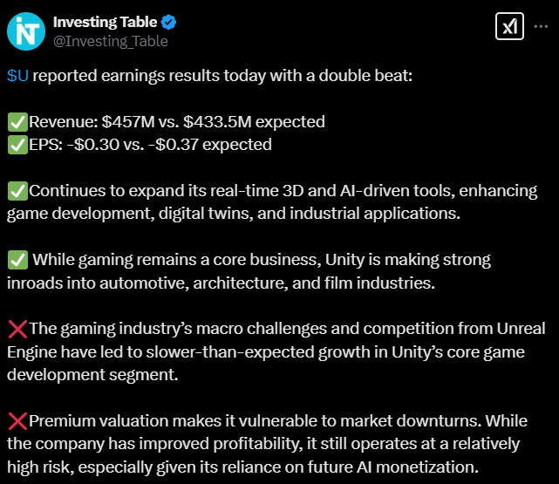Click the @Investing_Table handle
The height and width of the screenshot is (484, 559).
111,41
